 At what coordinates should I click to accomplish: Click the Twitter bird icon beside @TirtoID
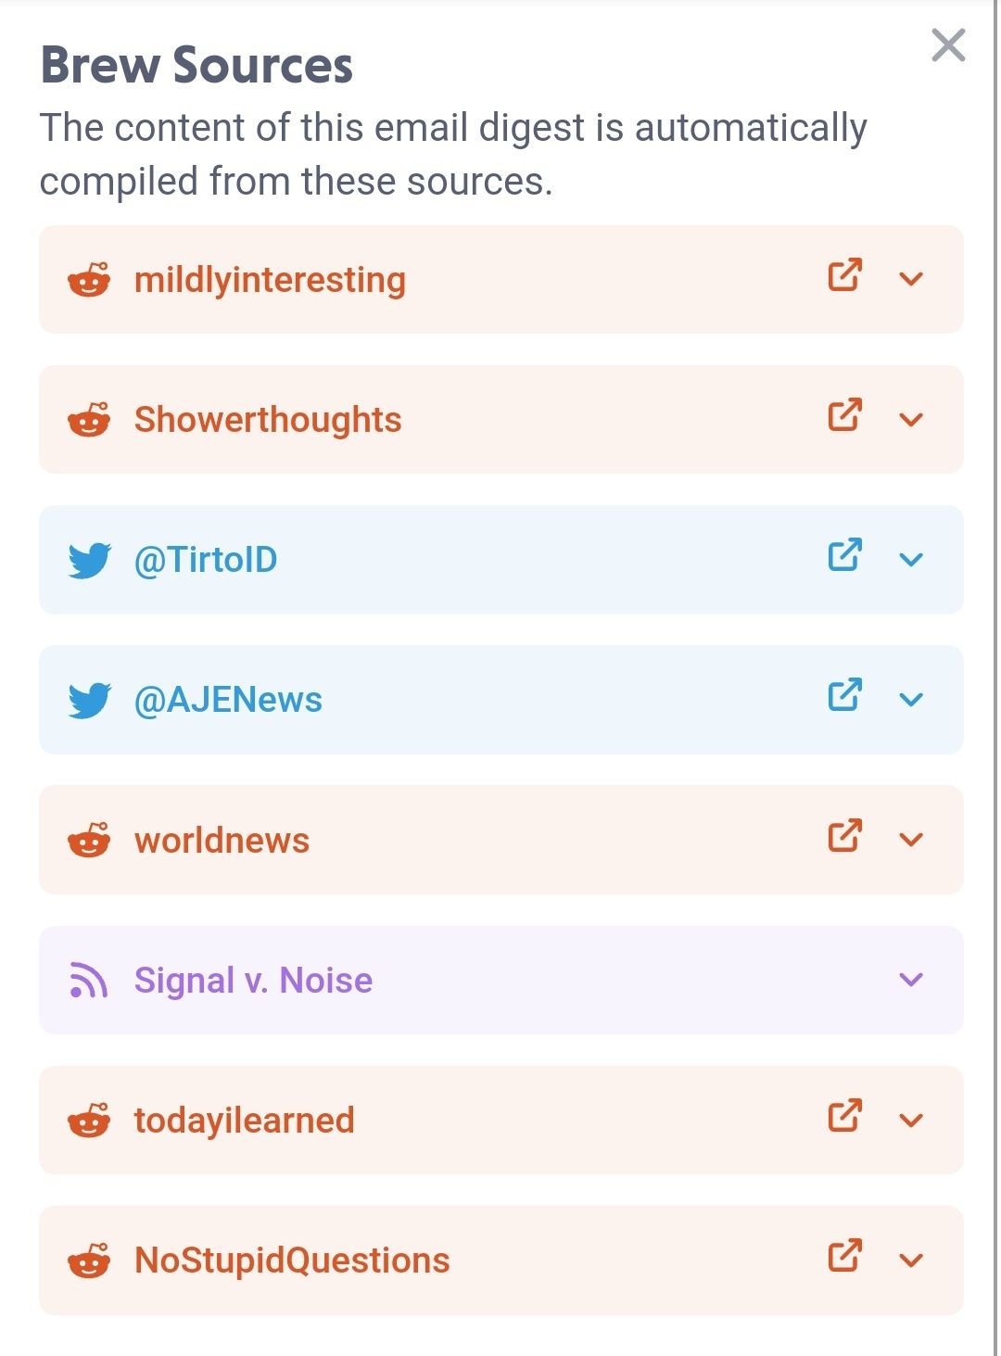(89, 560)
